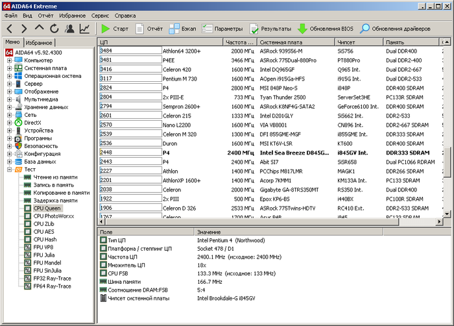
Task: Click the Бэкап backup toolbar icon
Action: [x=175, y=29]
